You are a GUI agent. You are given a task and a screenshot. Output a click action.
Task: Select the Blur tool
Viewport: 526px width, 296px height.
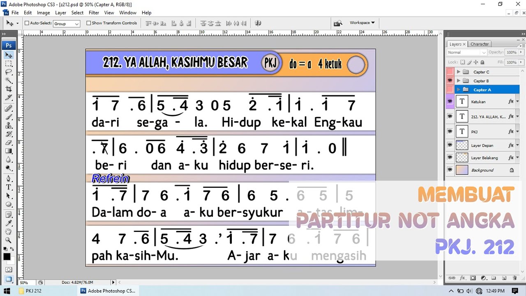click(x=9, y=160)
